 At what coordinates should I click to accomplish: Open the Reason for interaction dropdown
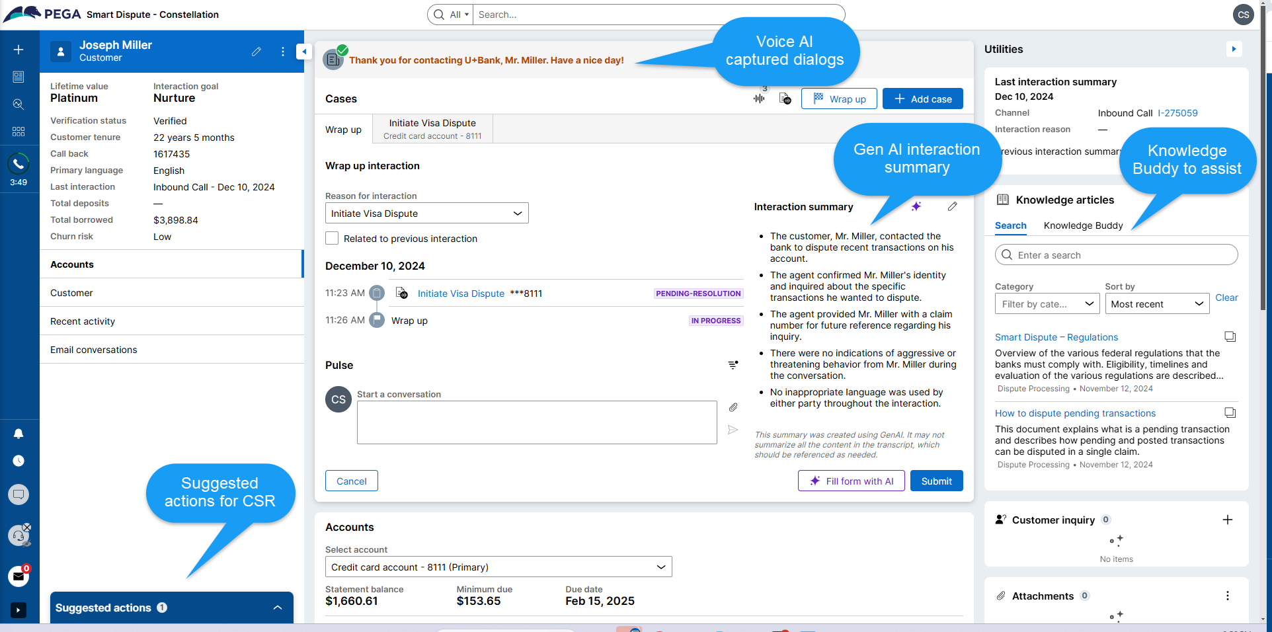coord(426,214)
